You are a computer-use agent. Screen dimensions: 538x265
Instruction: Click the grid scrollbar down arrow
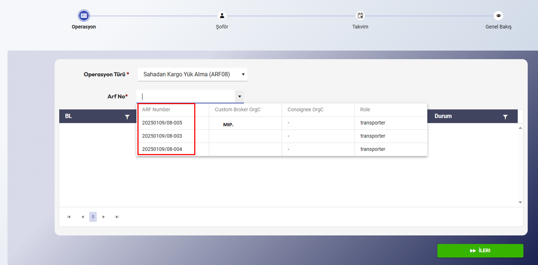(x=520, y=202)
